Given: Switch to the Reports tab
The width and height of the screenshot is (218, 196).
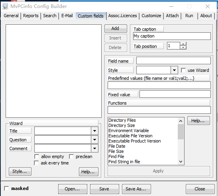Looking at the screenshot, I should 31,16.
